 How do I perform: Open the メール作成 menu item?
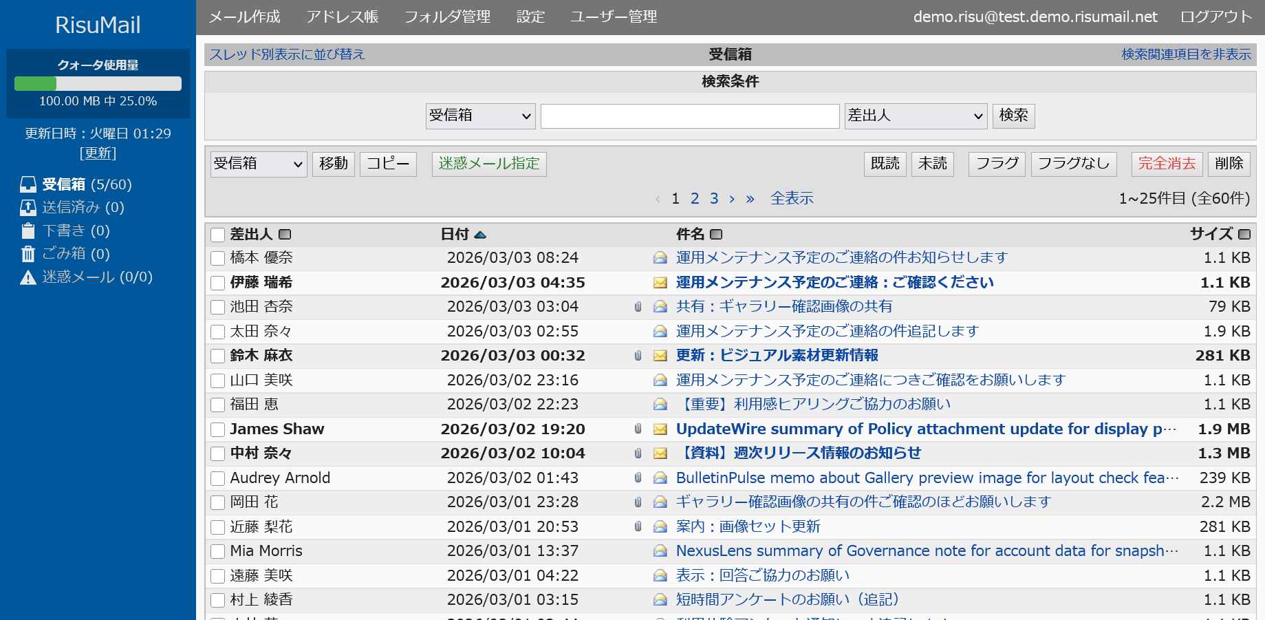[x=244, y=17]
